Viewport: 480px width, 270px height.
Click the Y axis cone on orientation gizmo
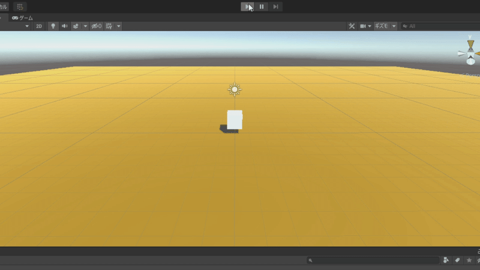[470, 44]
